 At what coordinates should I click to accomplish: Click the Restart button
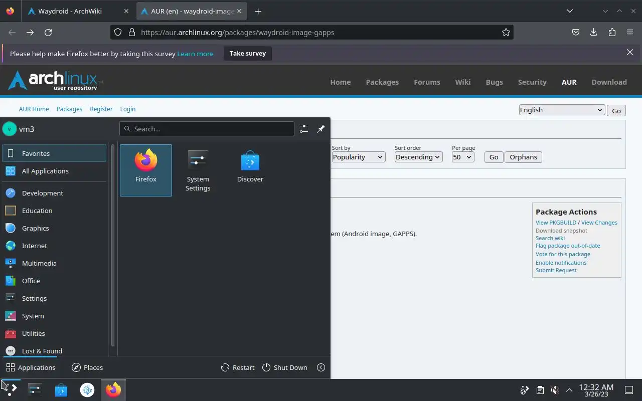point(238,367)
